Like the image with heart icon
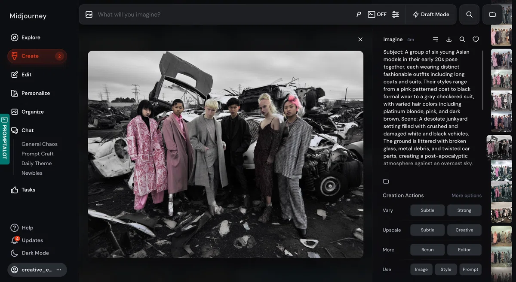This screenshot has height=282, width=516. click(476, 39)
